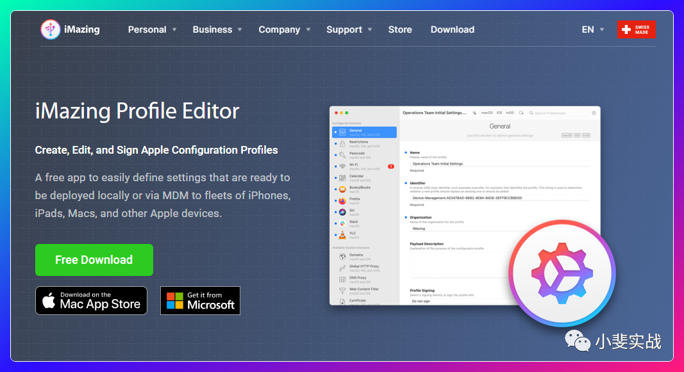The image size is (684, 372).
Task: Click the Siri icon in sidebar
Action: [342, 212]
